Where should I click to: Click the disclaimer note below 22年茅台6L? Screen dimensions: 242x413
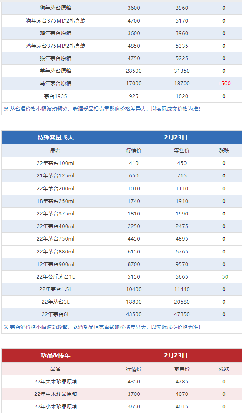pyautogui.click(x=102, y=327)
